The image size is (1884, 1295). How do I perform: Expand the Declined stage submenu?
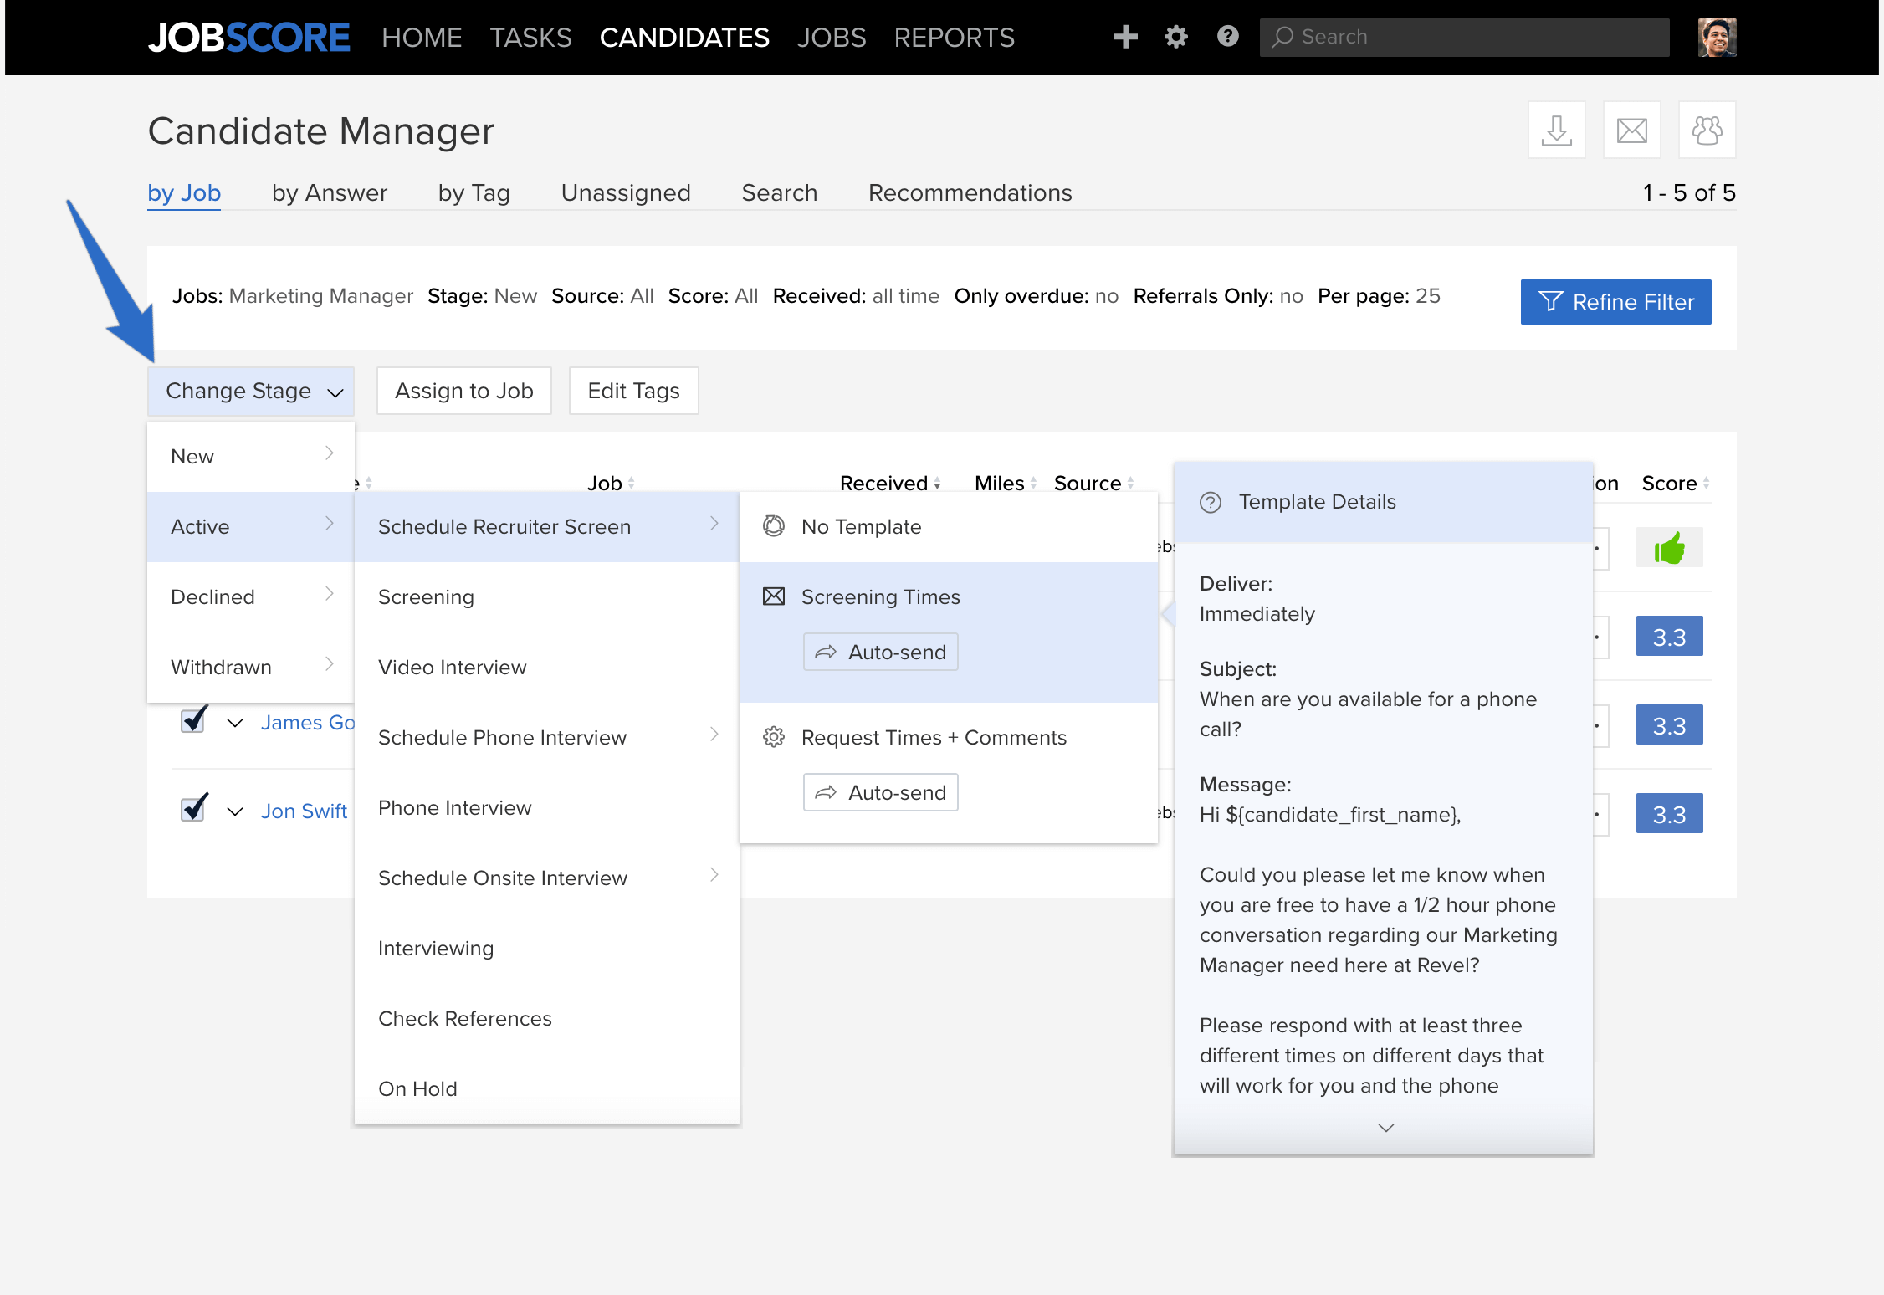pyautogui.click(x=251, y=596)
